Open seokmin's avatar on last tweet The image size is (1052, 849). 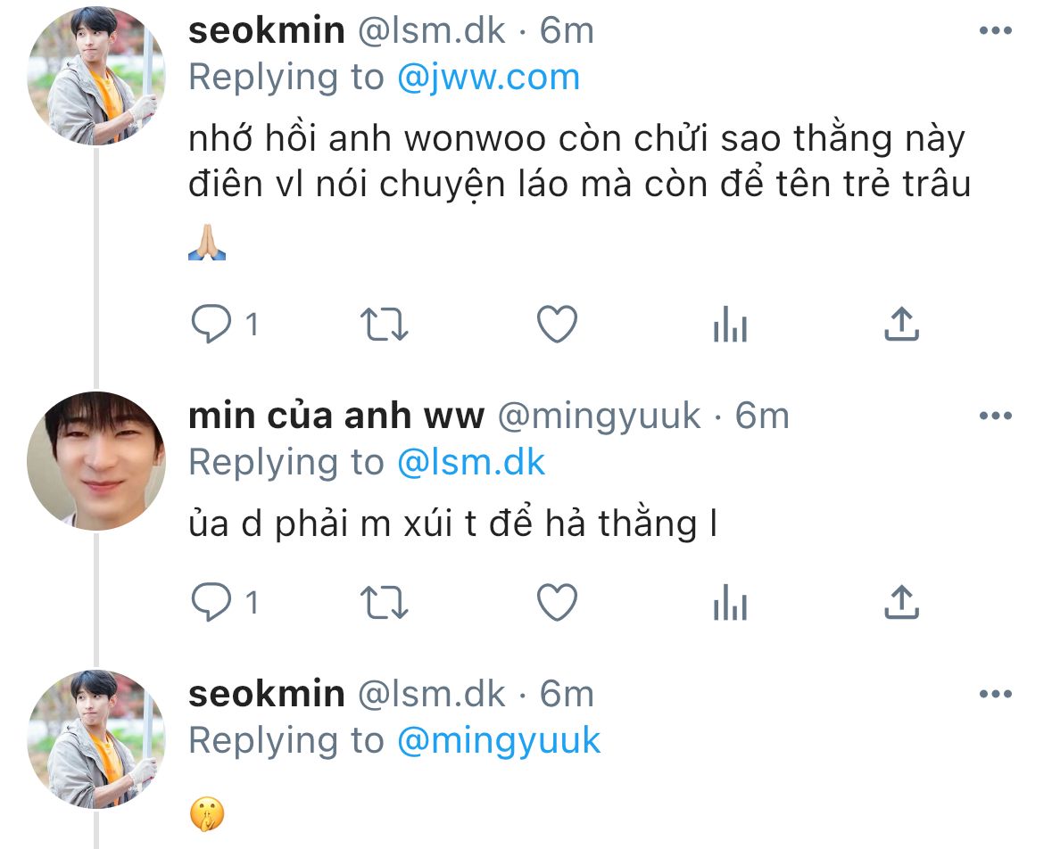[96, 739]
